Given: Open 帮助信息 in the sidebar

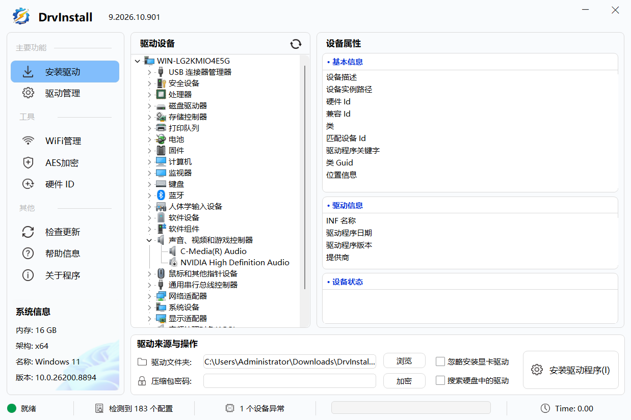Looking at the screenshot, I should click(x=65, y=254).
